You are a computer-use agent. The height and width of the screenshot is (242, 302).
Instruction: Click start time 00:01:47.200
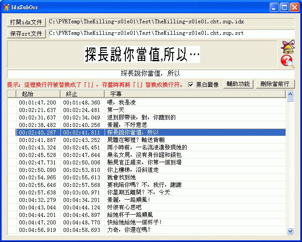click(x=38, y=103)
